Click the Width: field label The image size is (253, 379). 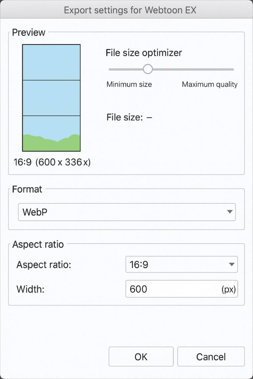pyautogui.click(x=30, y=289)
